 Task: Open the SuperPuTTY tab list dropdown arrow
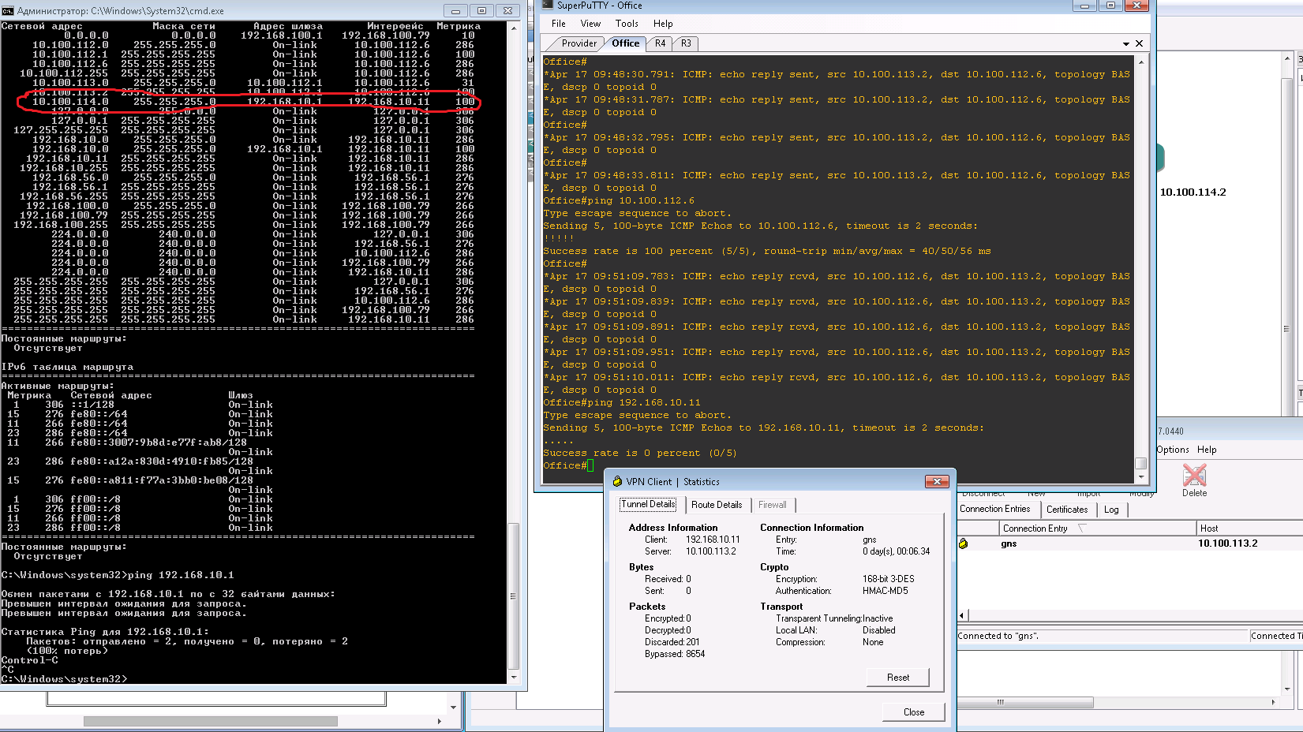(1125, 44)
